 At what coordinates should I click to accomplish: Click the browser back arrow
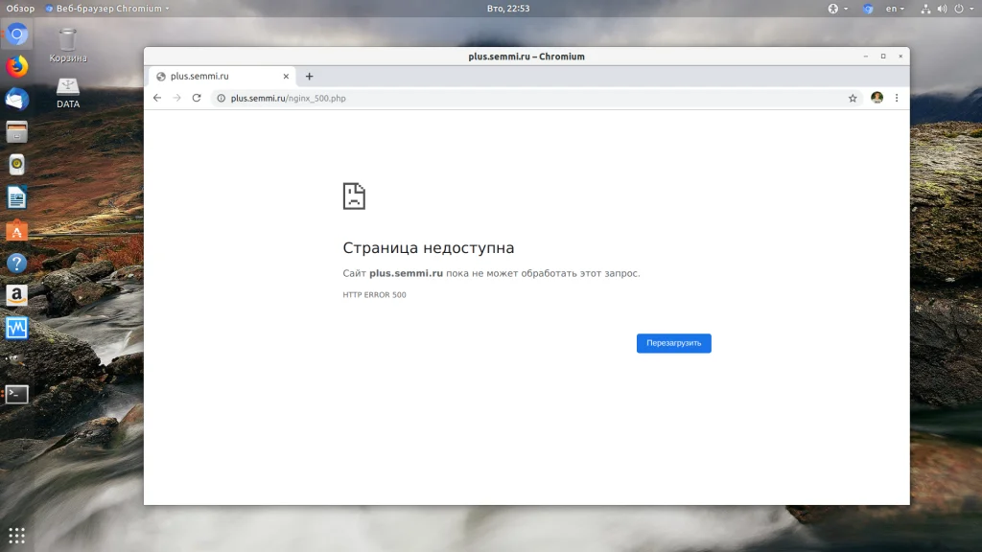[157, 99]
